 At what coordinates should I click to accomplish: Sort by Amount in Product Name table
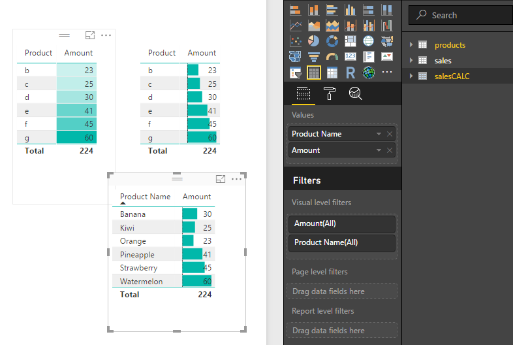tap(196, 197)
